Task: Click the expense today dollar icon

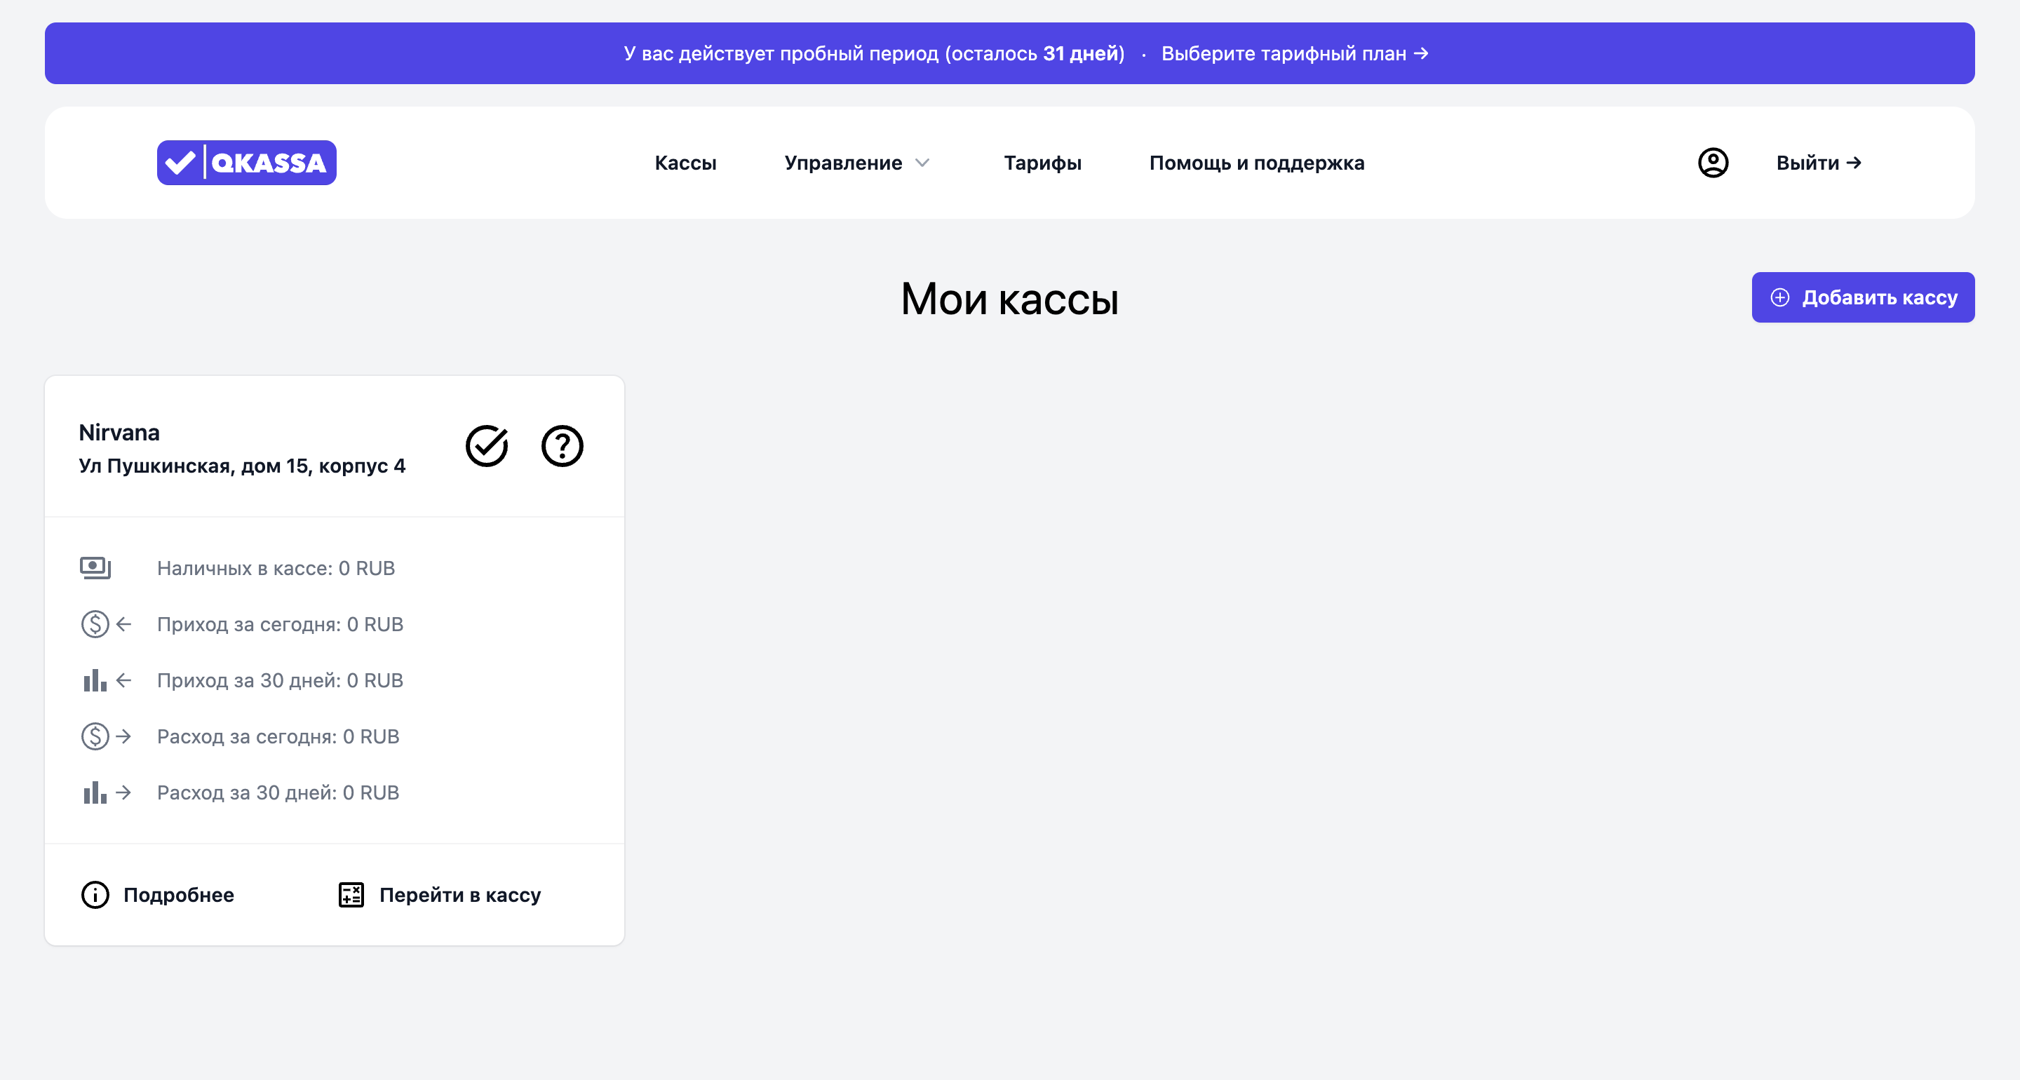Action: point(95,736)
